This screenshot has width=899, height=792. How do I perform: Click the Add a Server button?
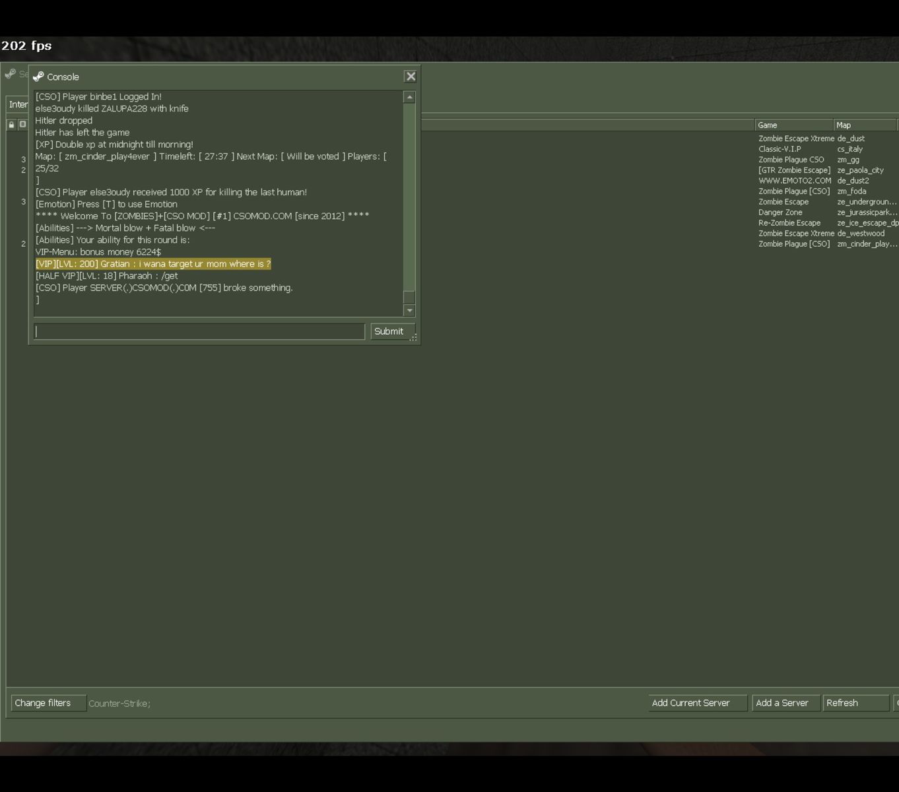click(x=785, y=703)
